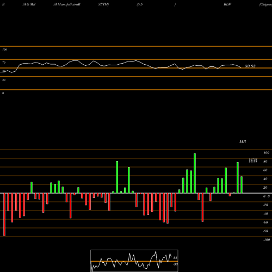This screenshot has height=272, width=272.
Task: Click the 20 label on bar chart axis
Action: (265, 188)
